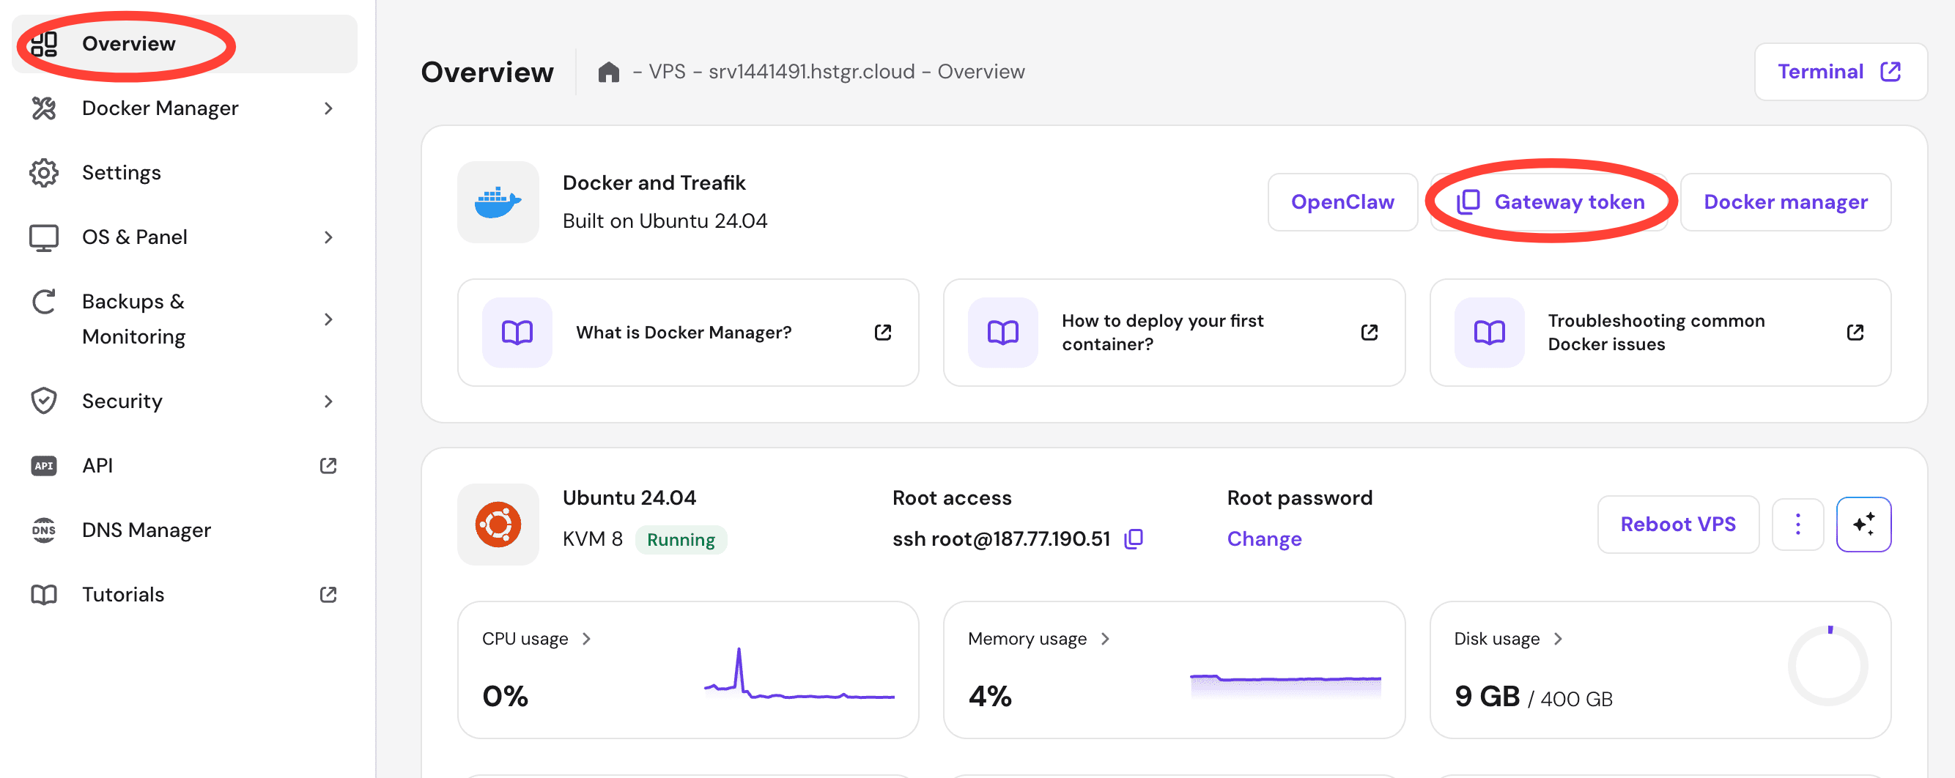Viewport: 1955px width, 778px height.
Task: Click the book icon beside What is Docker Manager
Action: tap(517, 333)
